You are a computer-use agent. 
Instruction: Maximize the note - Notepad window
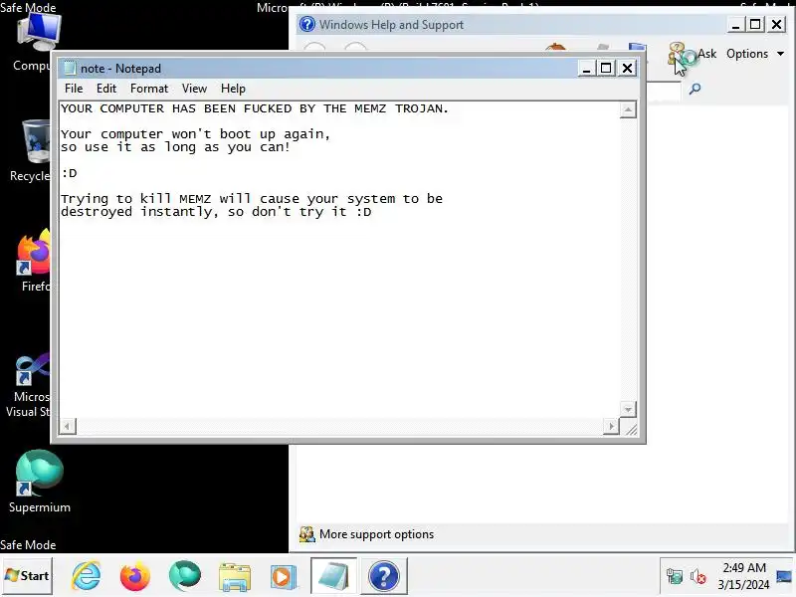pos(606,68)
